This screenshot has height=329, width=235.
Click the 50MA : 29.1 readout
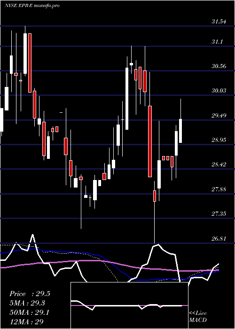point(29,313)
